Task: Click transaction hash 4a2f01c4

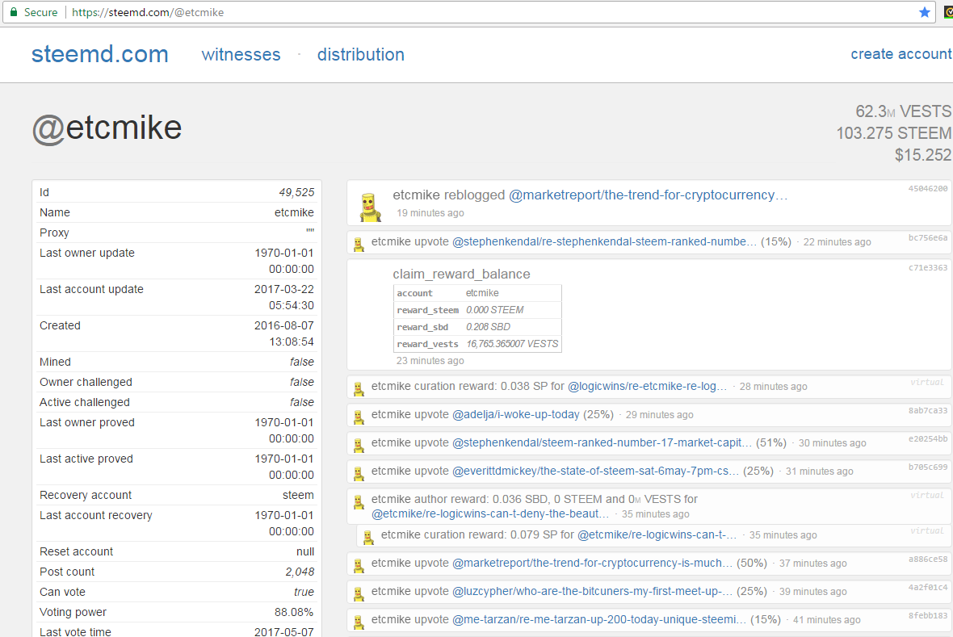Action: point(927,587)
